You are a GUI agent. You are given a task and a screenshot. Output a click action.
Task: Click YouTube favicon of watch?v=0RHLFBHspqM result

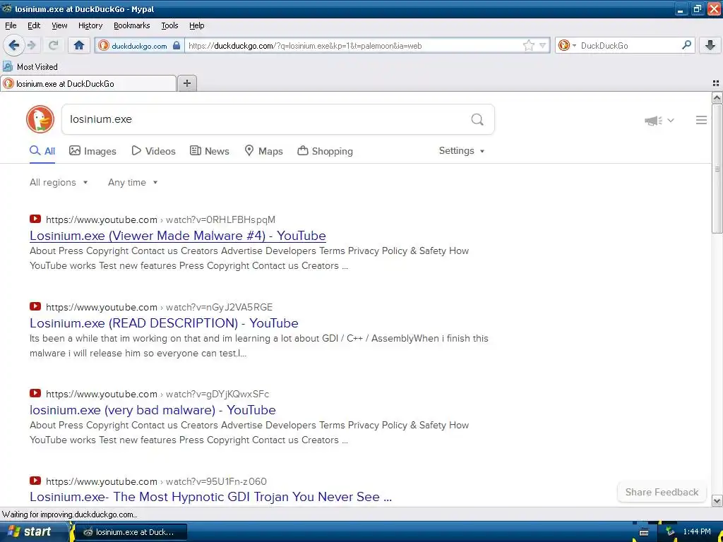[35, 219]
